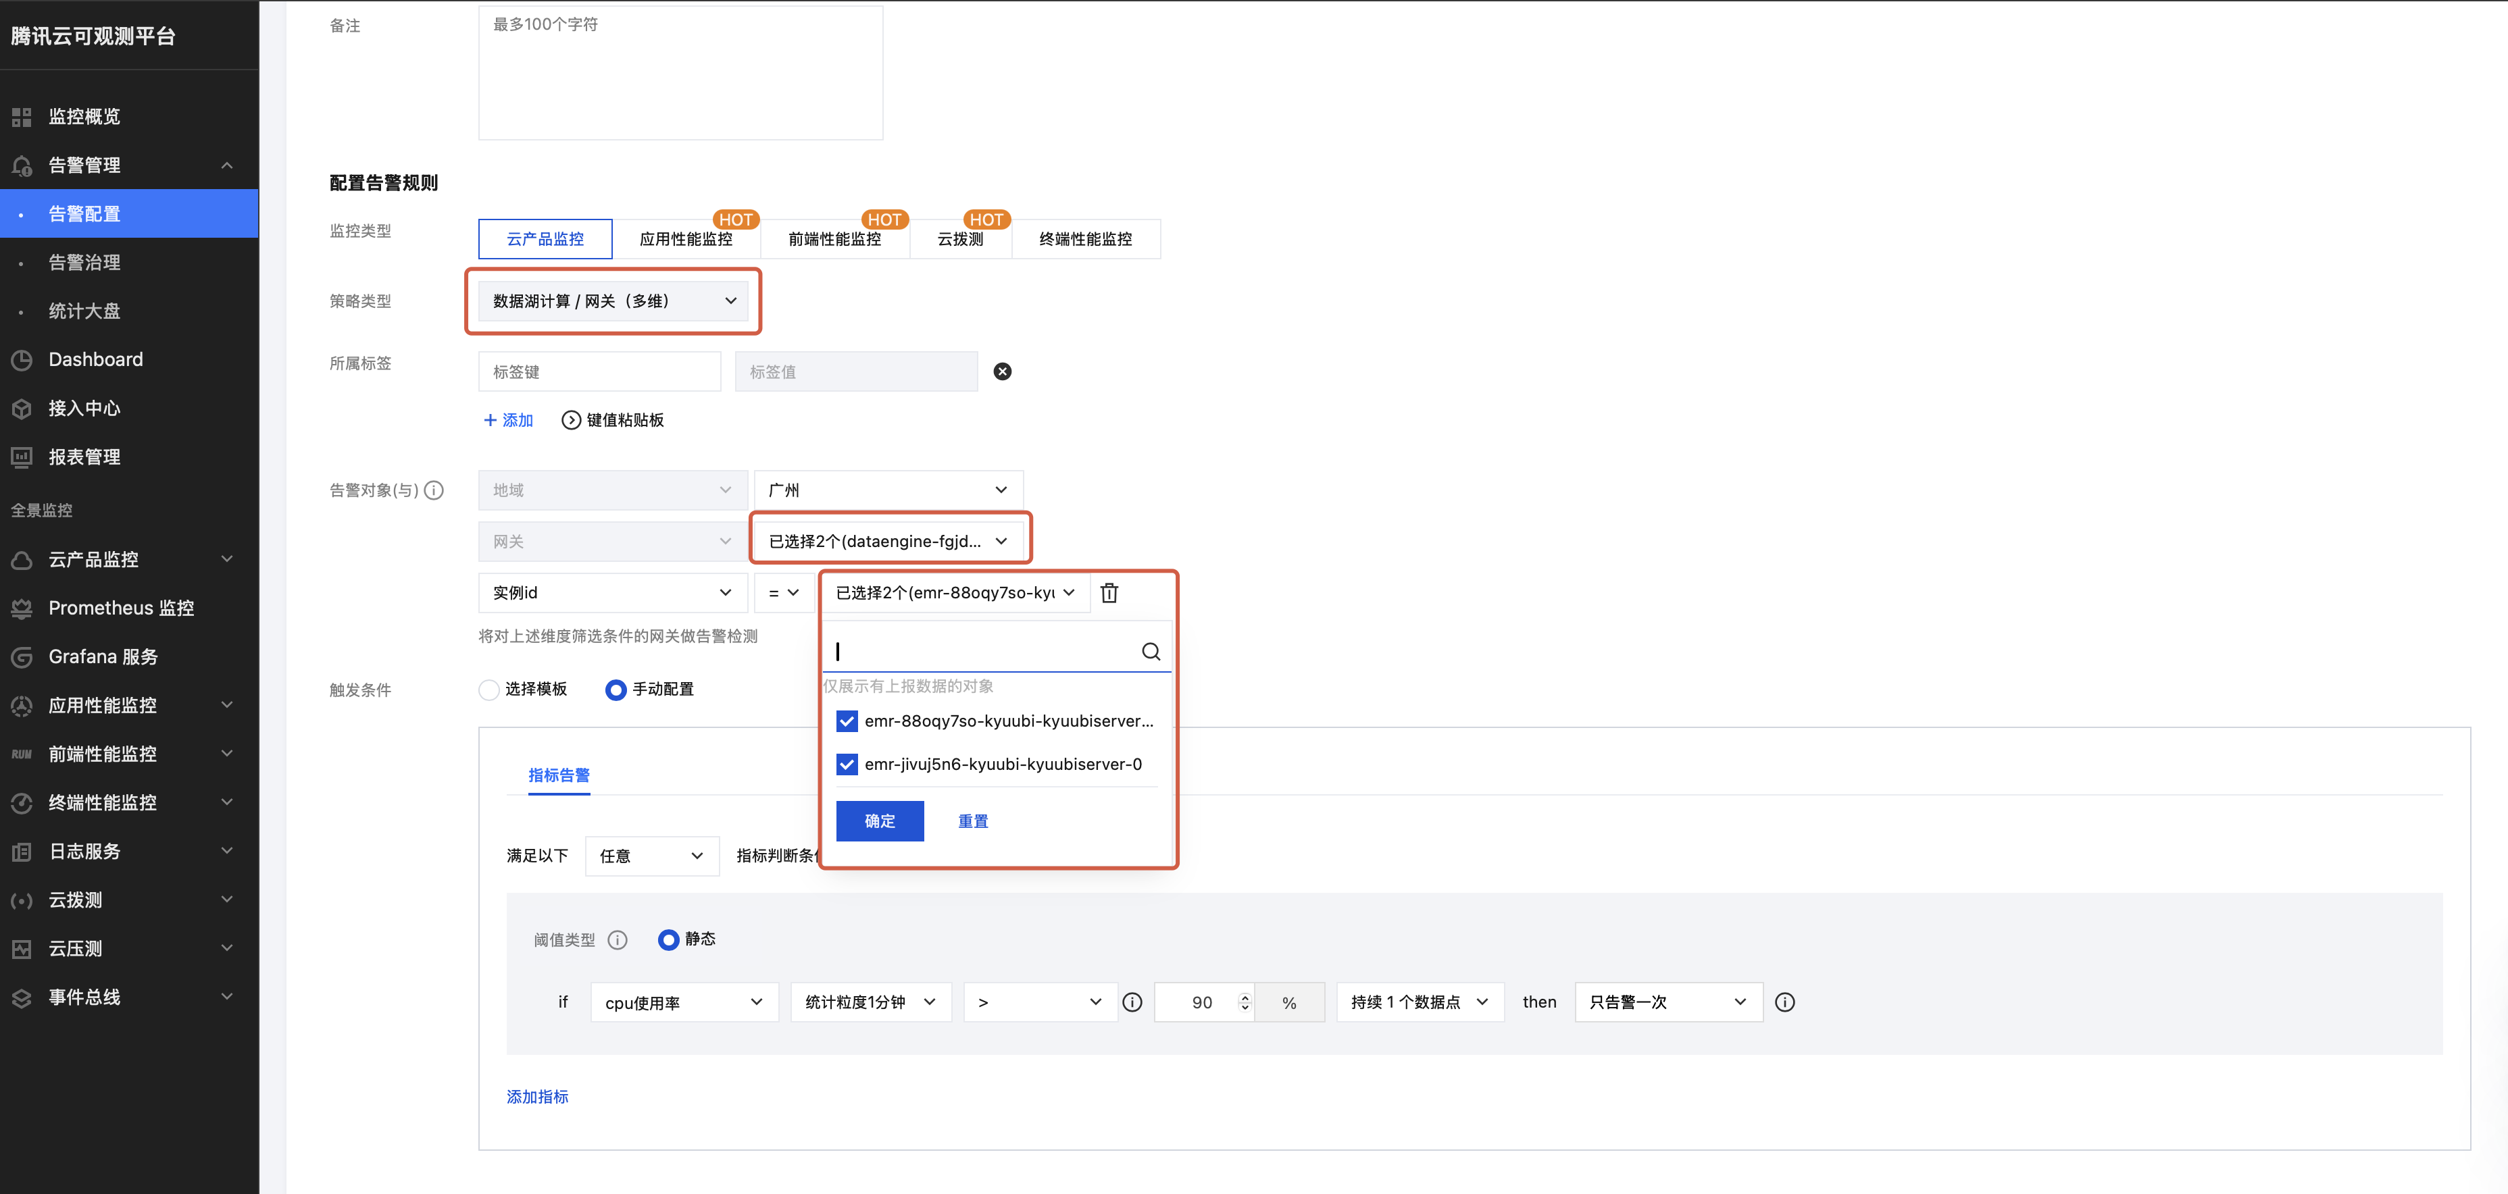The width and height of the screenshot is (2508, 1194).
Task: Uncheck emr-88oqy7so-kyuubi-kyuubiserver instance
Action: click(x=847, y=721)
